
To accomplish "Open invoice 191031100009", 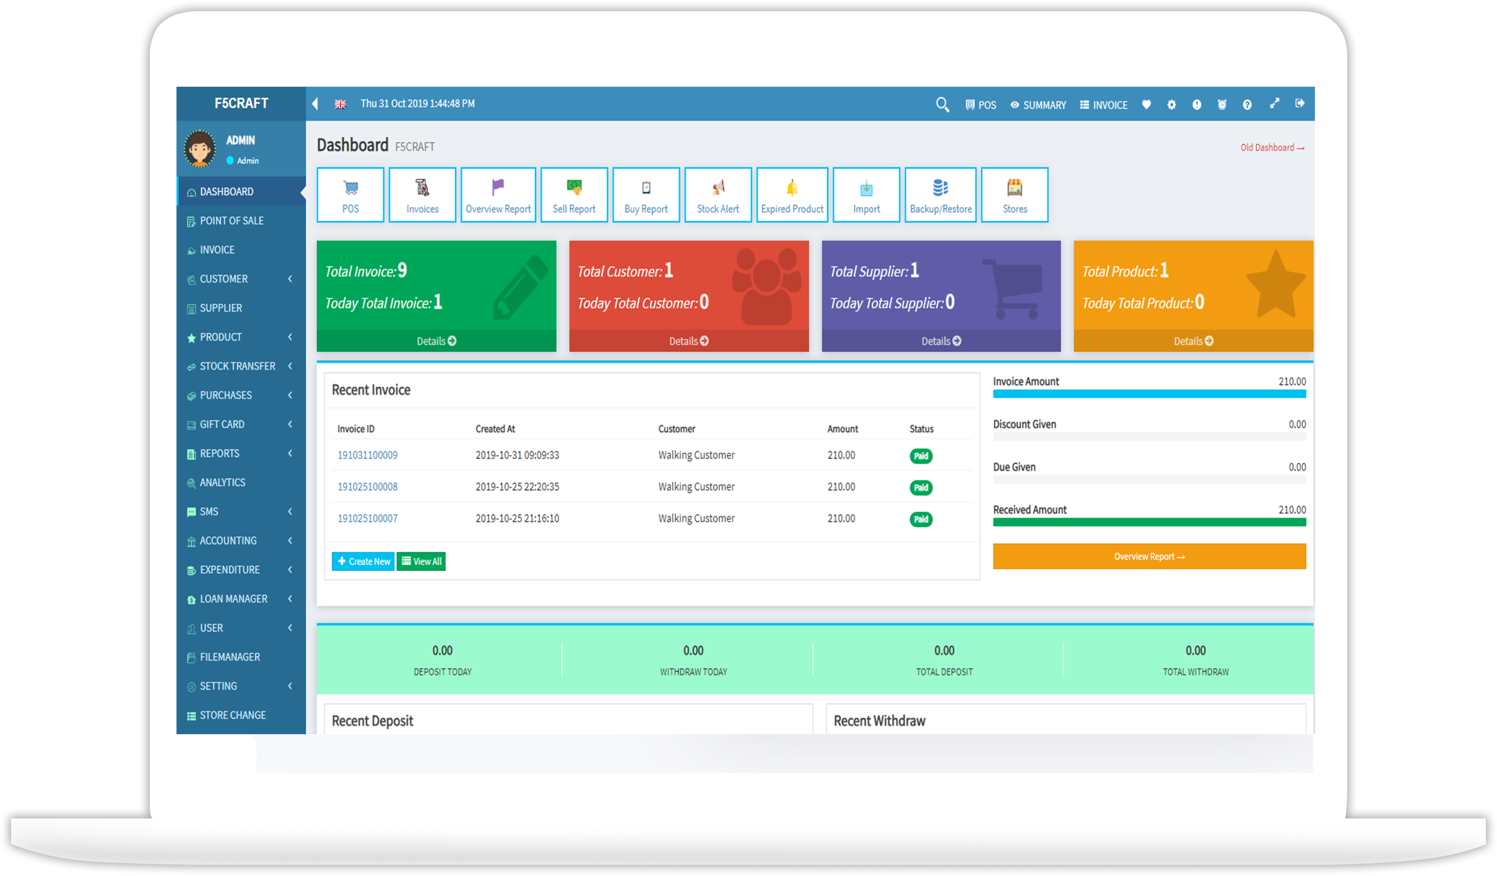I will [x=368, y=456].
